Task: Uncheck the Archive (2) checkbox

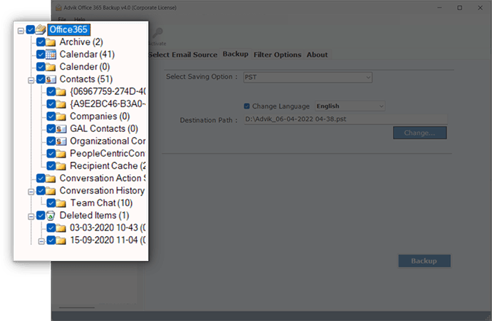Action: [41, 42]
